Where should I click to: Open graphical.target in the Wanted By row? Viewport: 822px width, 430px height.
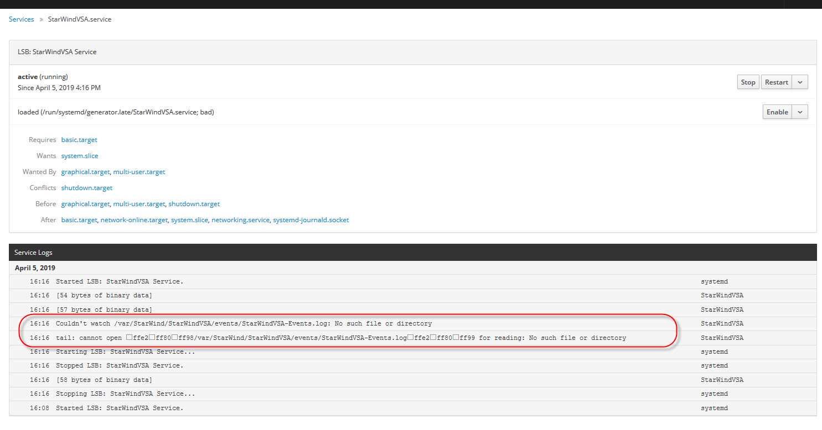click(85, 172)
